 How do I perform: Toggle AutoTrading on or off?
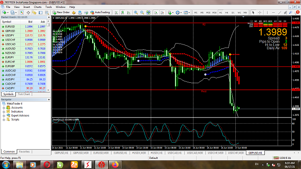point(100,12)
